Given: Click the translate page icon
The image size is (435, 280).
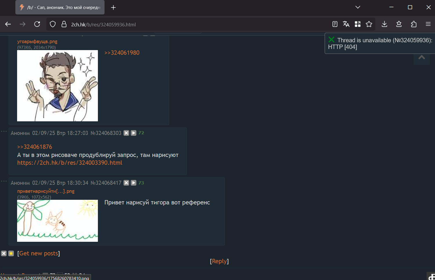Looking at the screenshot, I should pyautogui.click(x=346, y=24).
